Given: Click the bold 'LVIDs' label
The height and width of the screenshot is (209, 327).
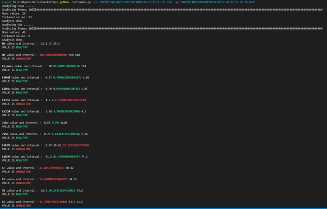Looking at the screenshot, I should click(6, 100).
